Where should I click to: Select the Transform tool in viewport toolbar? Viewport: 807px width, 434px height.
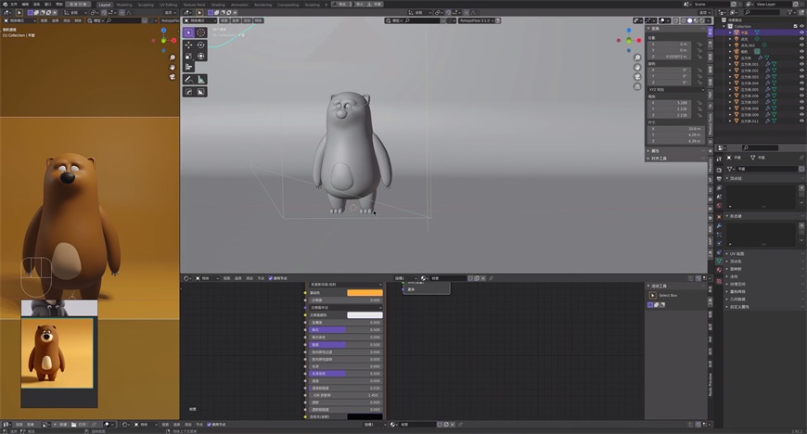coord(200,57)
